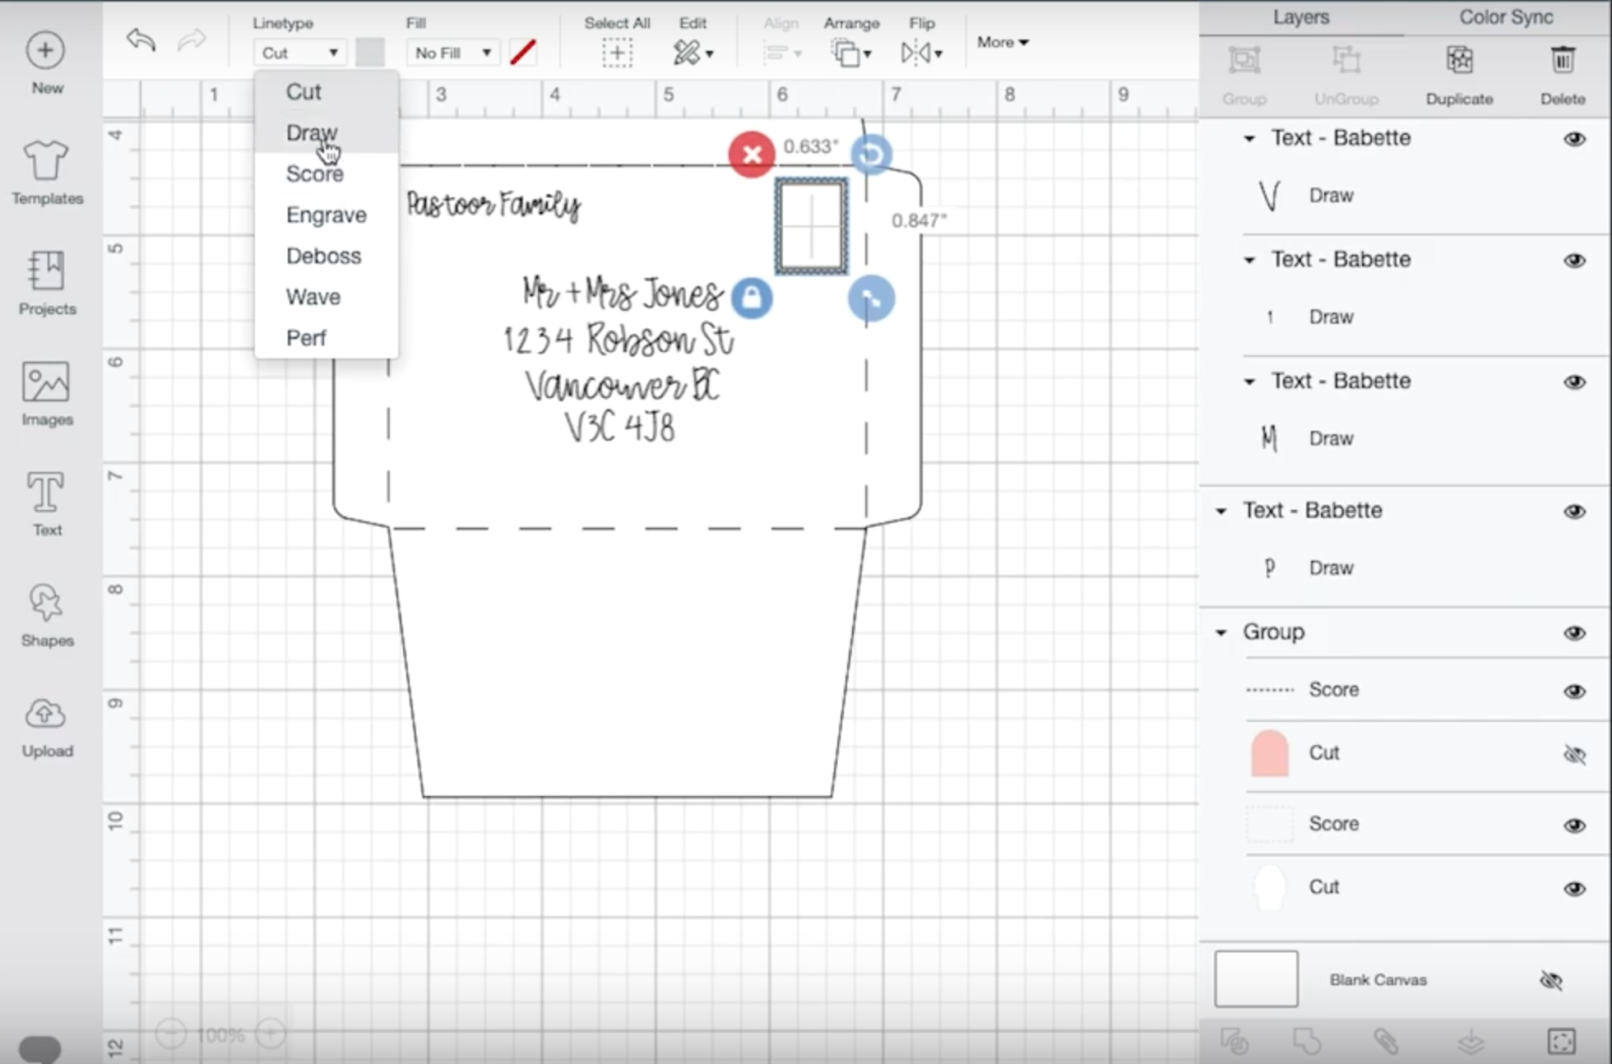
Task: Open the Templates t-shirt icon
Action: [46, 160]
